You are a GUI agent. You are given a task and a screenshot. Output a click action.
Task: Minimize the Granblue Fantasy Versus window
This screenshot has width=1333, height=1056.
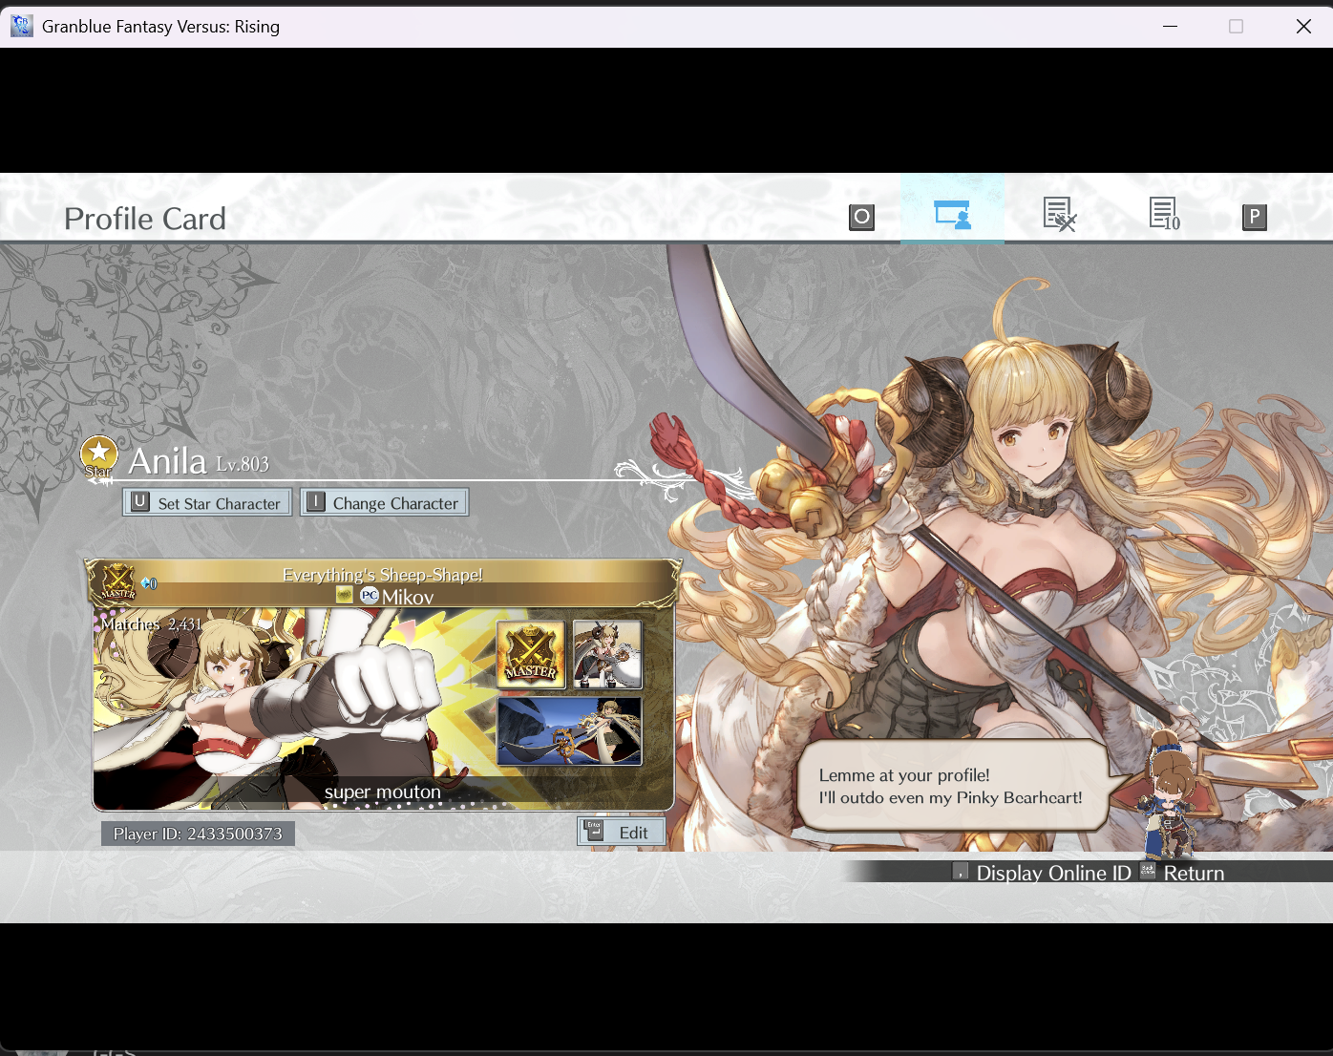coord(1170,26)
